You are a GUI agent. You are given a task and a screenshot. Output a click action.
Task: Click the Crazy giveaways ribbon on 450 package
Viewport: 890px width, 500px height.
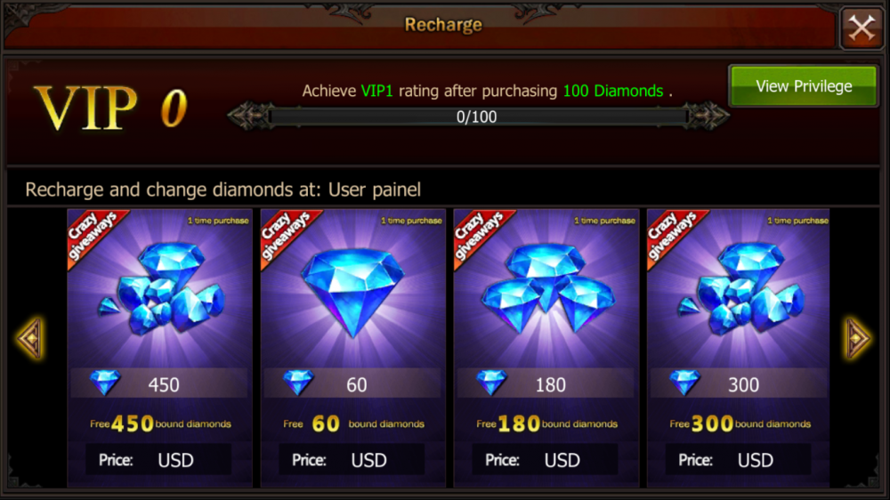click(x=94, y=236)
